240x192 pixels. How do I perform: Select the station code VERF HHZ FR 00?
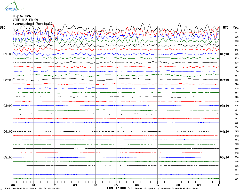pyautogui.click(x=25, y=20)
